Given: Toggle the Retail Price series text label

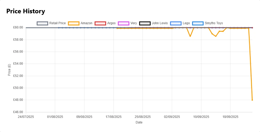Looking at the screenshot, I should [58, 23].
